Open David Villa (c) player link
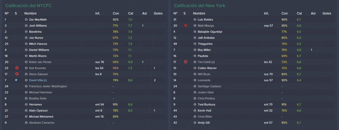 [38, 80]
